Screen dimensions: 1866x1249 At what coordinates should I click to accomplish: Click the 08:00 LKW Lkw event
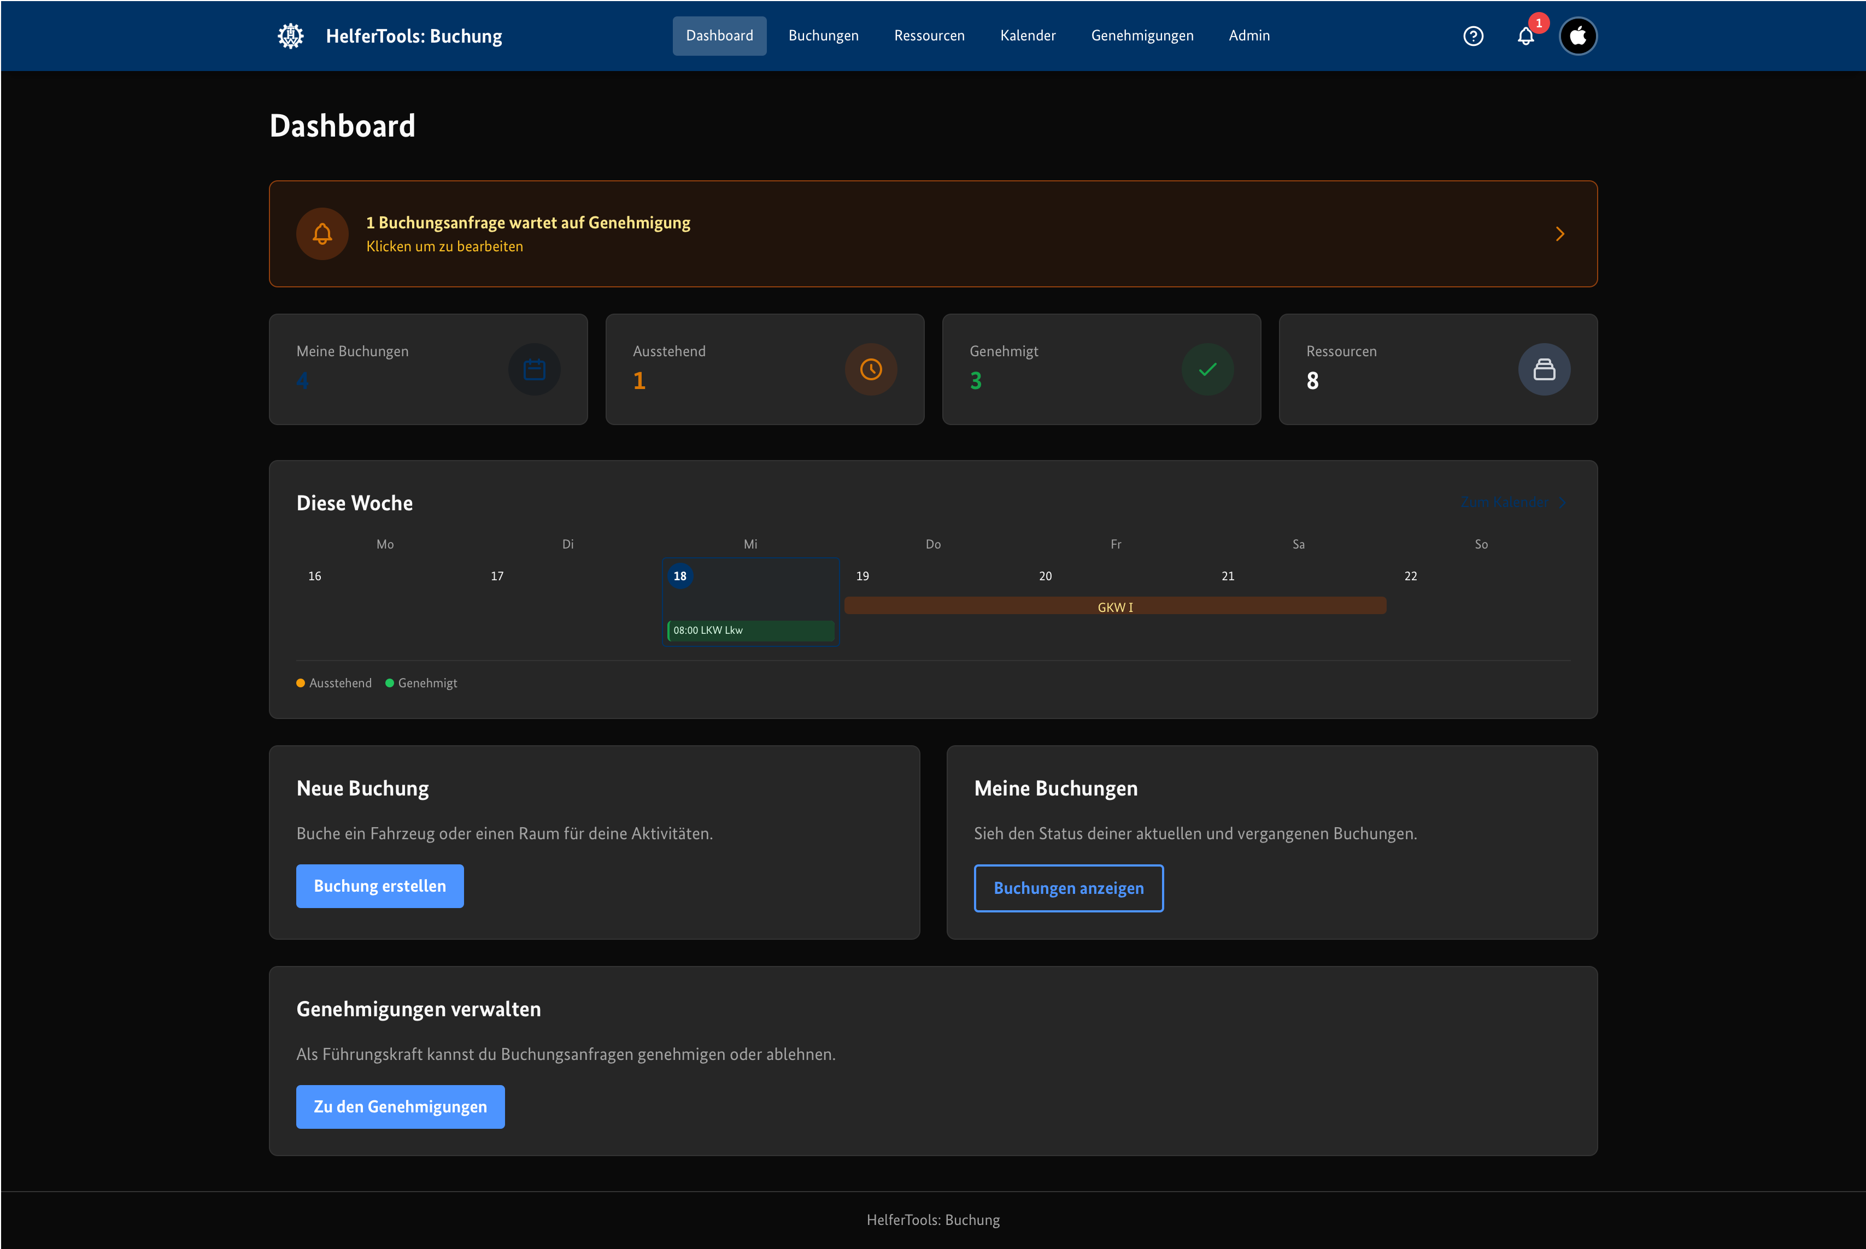[750, 630]
